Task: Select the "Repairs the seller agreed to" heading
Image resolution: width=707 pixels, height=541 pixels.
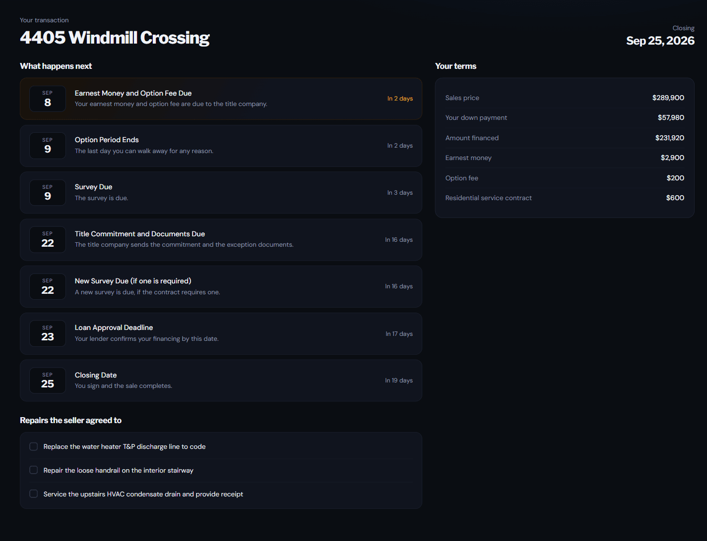Action: (x=71, y=420)
